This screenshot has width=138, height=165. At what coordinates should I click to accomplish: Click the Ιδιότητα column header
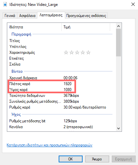[x=34, y=27]
